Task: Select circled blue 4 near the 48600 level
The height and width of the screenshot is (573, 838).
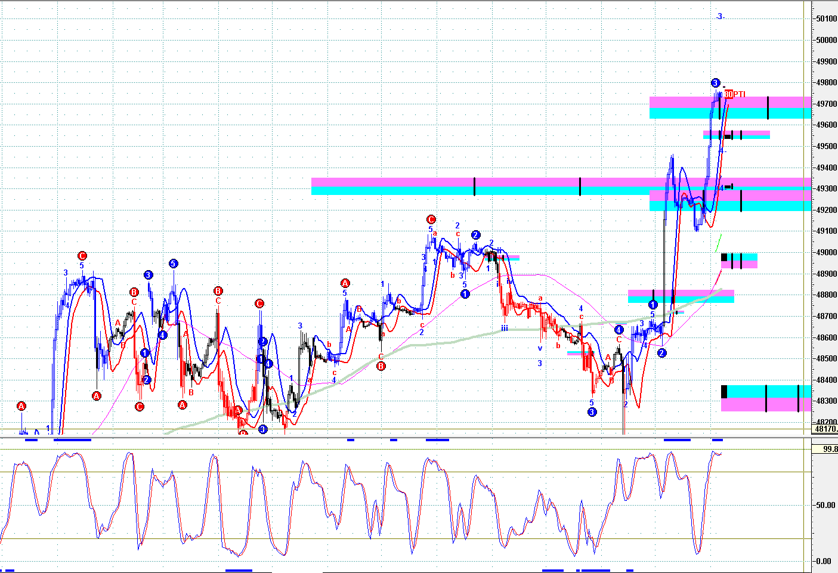Action: (619, 330)
